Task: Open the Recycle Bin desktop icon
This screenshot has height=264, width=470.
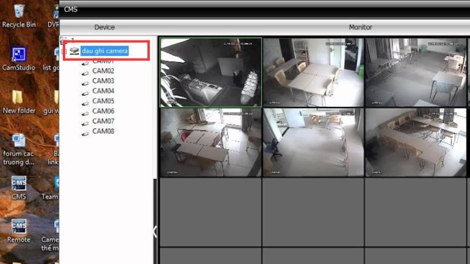Action: (x=19, y=16)
